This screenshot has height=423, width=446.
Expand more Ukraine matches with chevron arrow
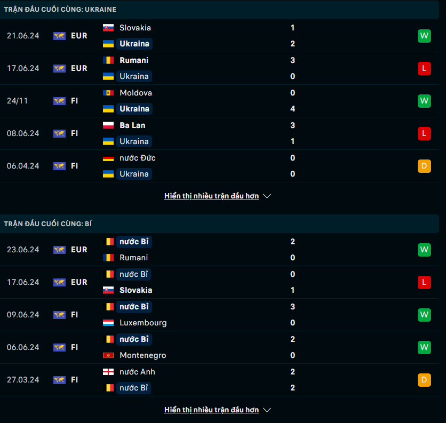267,196
